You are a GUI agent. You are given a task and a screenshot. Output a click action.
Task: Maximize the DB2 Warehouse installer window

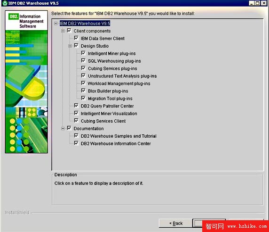[x=258, y=3]
